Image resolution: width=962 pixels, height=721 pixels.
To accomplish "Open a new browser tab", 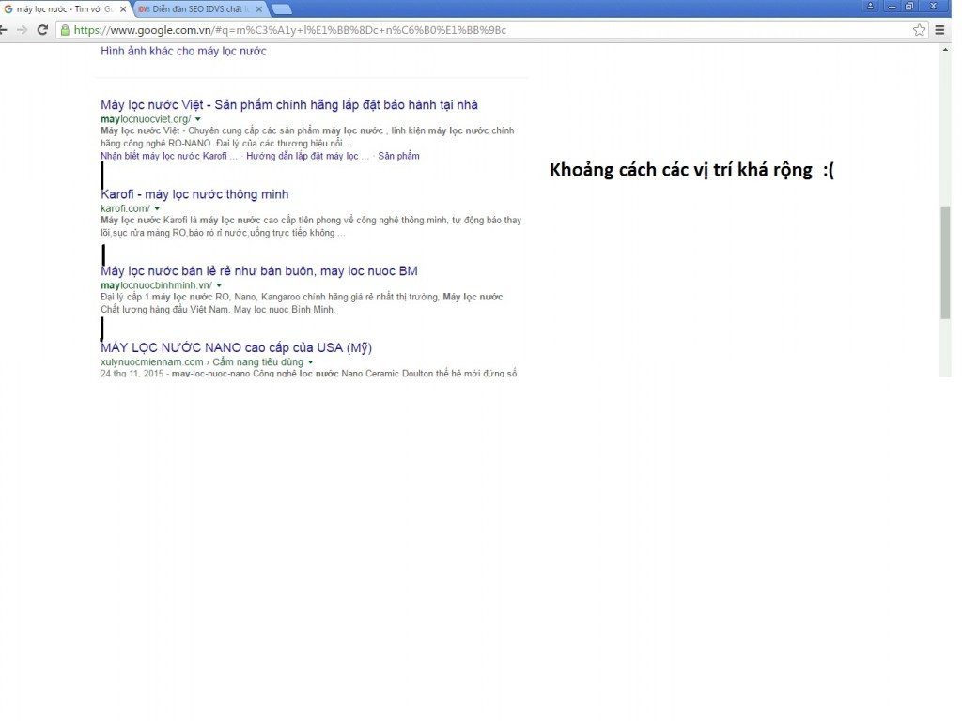I will [x=281, y=9].
